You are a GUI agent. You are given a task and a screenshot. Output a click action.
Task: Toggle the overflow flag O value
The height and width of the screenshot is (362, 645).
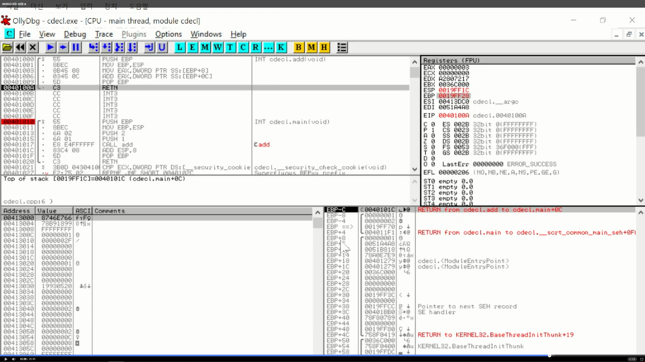pos(433,164)
